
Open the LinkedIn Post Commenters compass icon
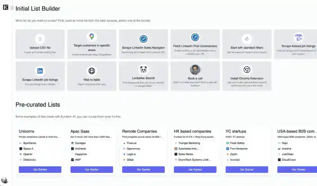click(195, 37)
